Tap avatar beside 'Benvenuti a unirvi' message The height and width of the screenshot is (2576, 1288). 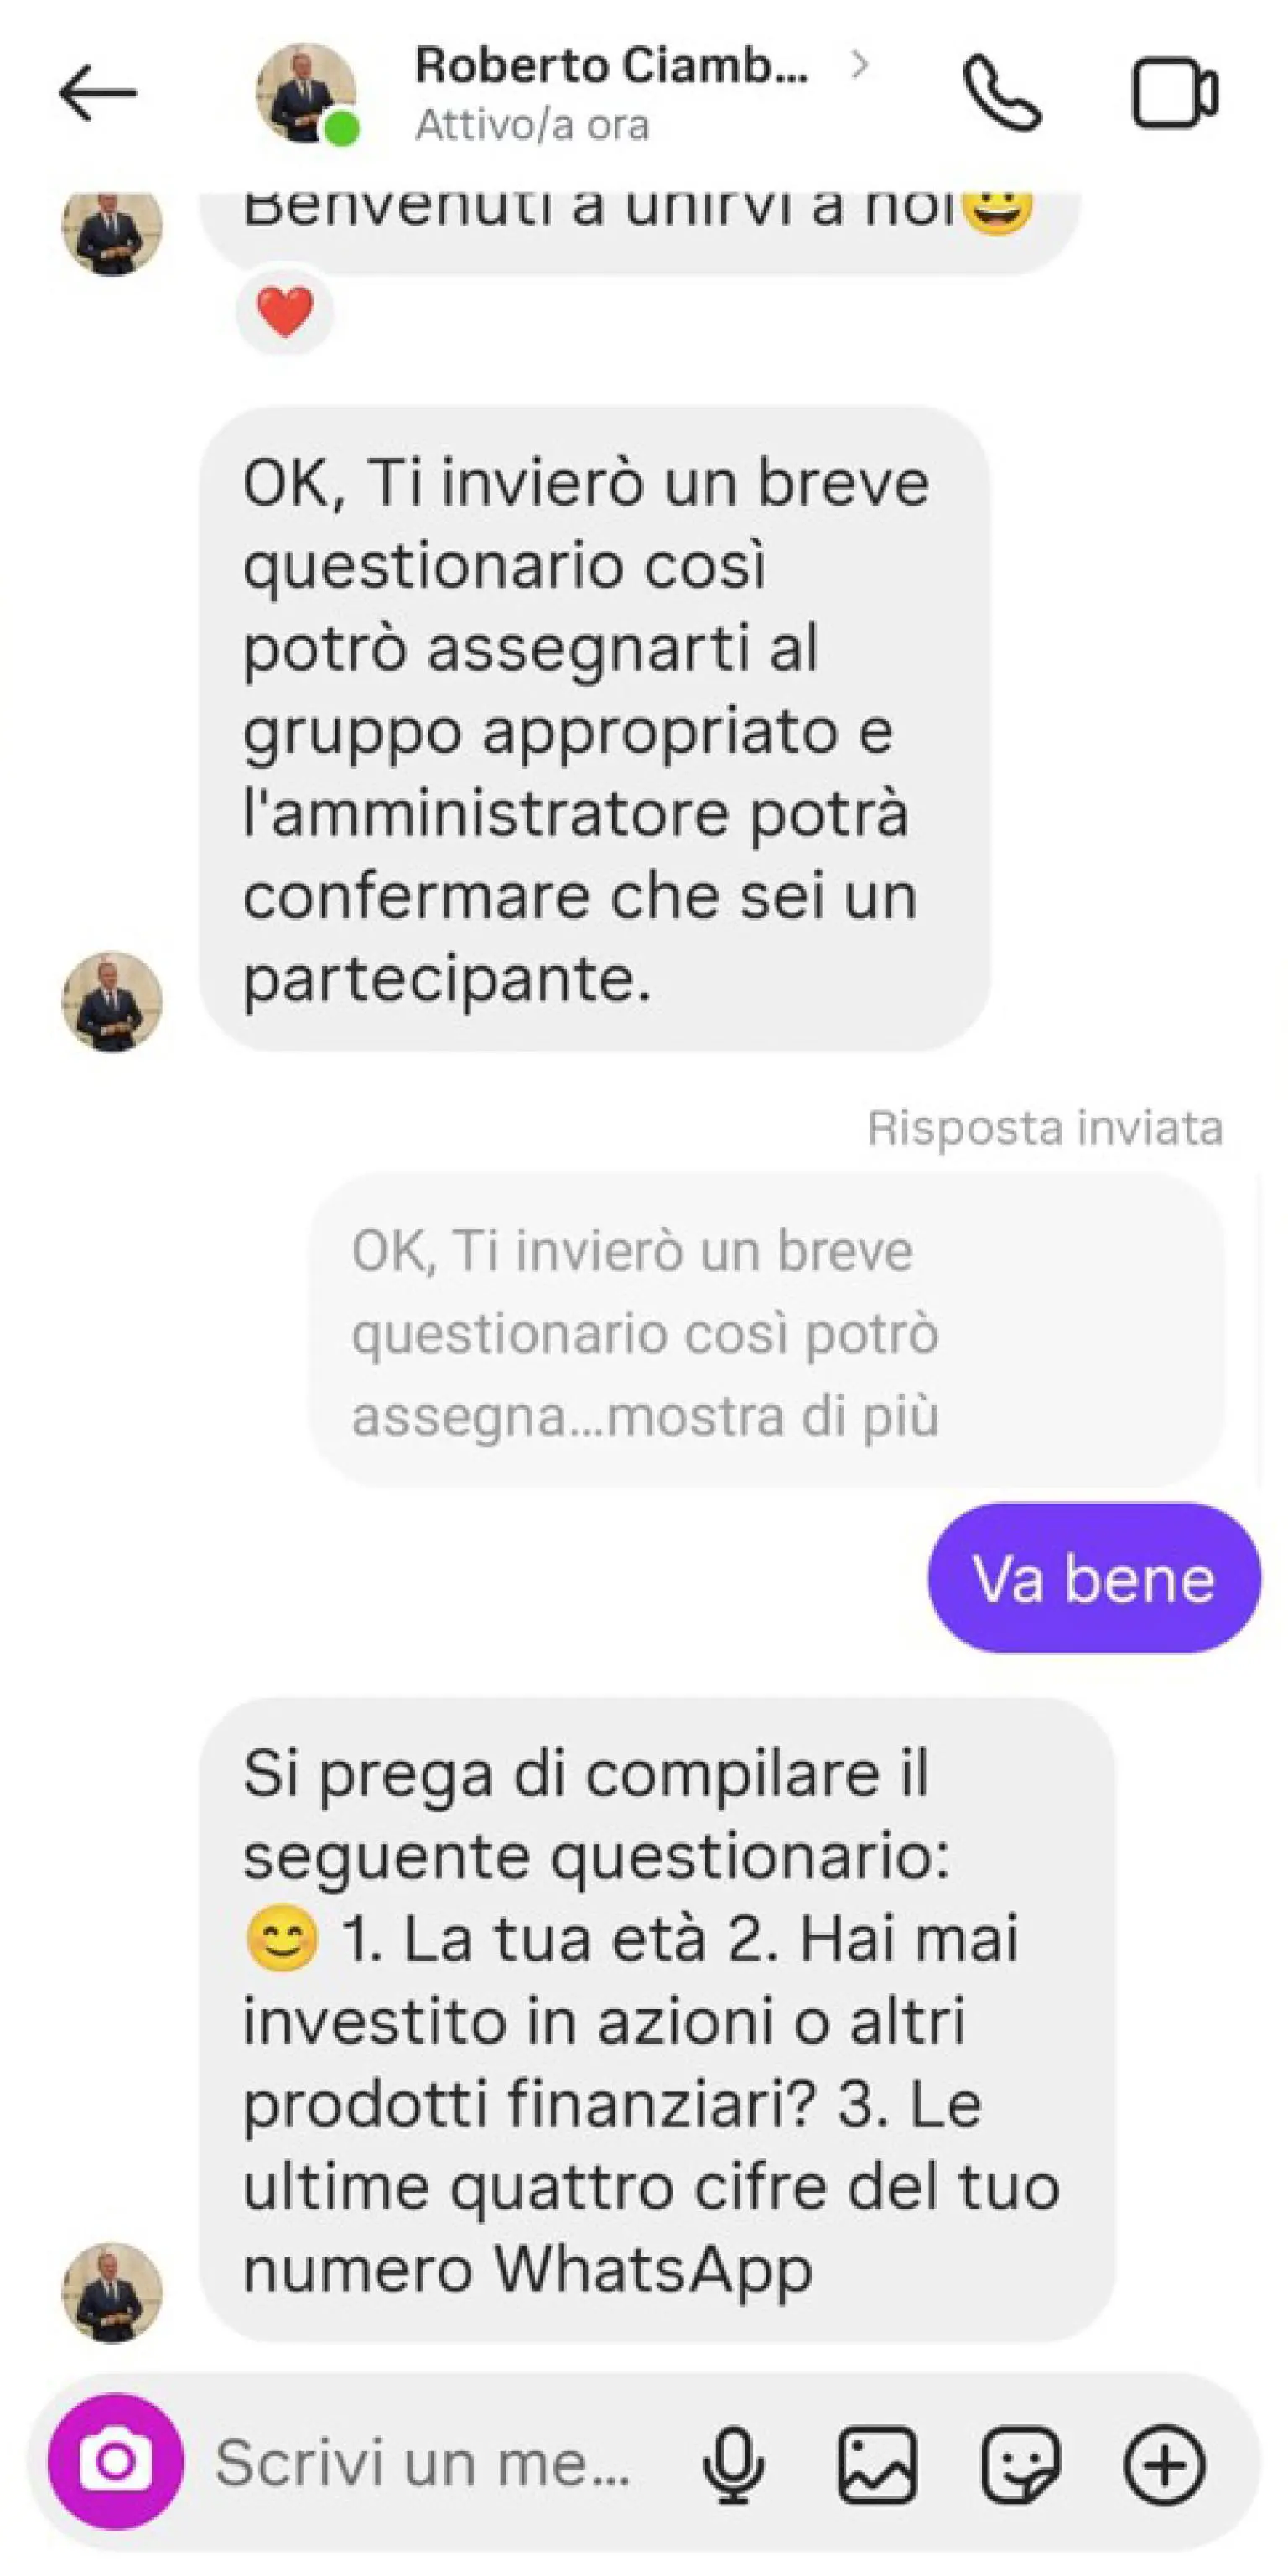pyautogui.click(x=112, y=232)
